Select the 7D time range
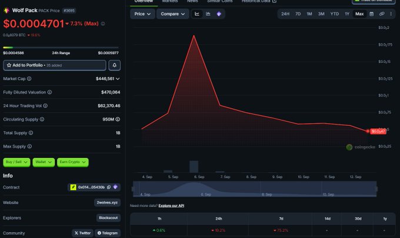400x238 pixels. 298,14
